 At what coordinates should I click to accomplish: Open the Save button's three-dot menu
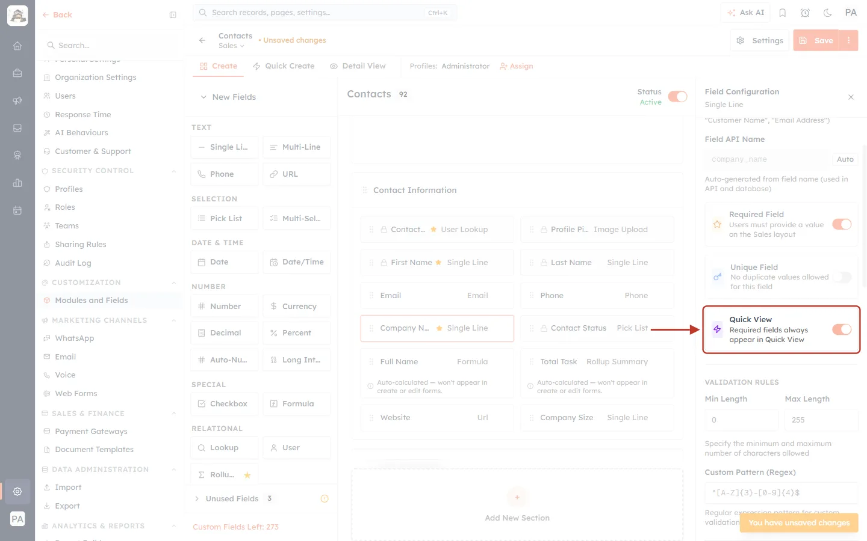pyautogui.click(x=849, y=40)
